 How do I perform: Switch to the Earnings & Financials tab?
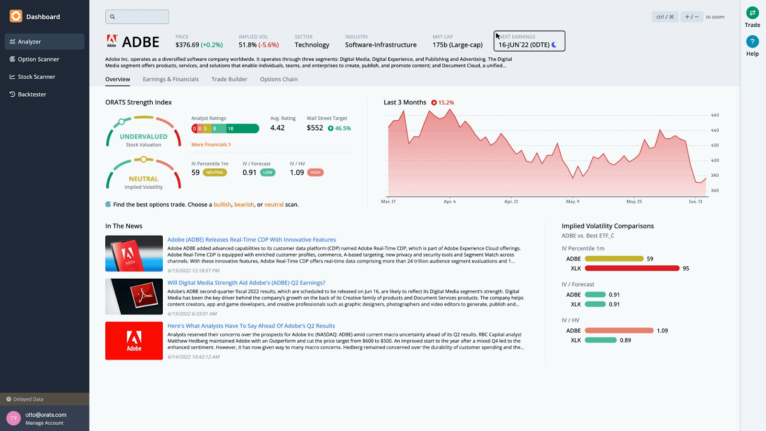[170, 79]
